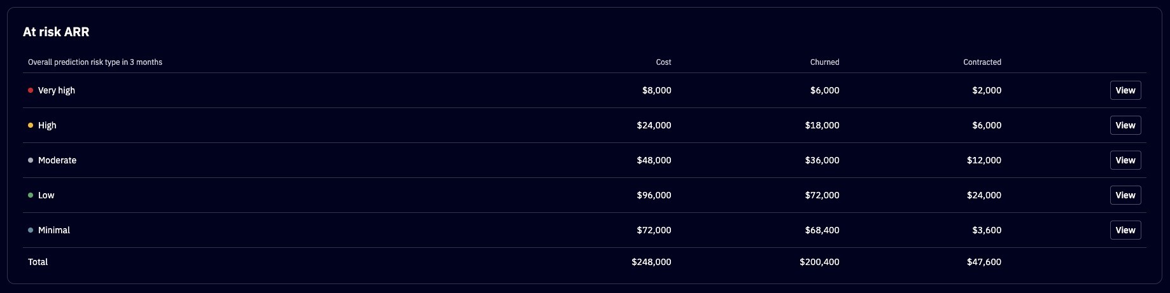1170x293 pixels.
Task: Click the $200,400 total churned value
Action: click(x=819, y=262)
